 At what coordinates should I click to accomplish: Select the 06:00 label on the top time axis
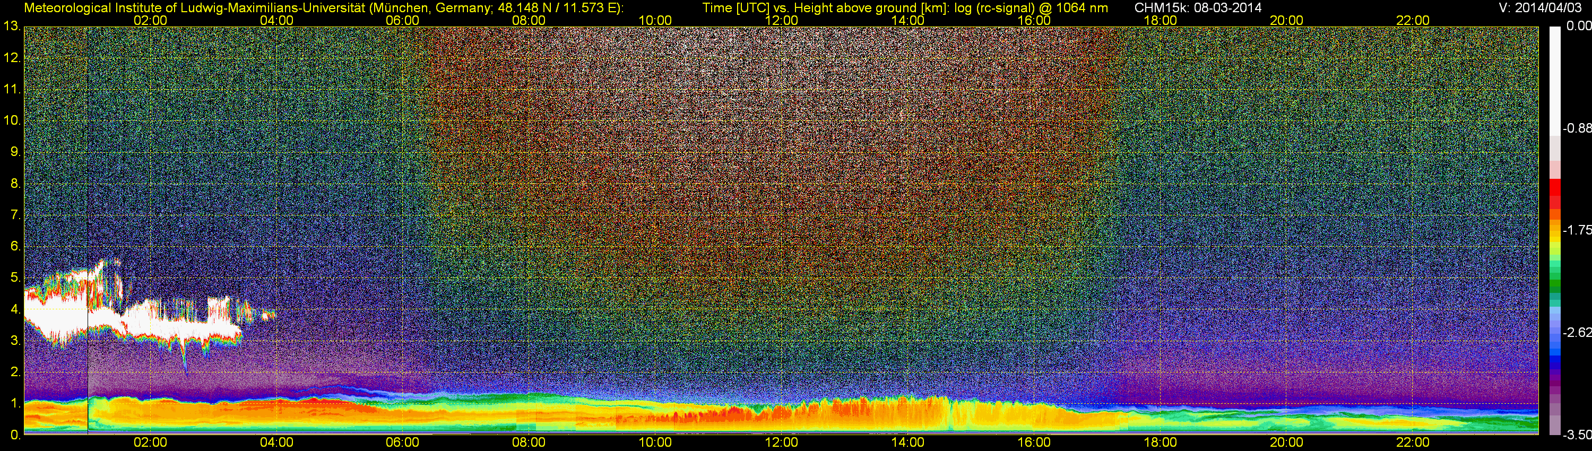pyautogui.click(x=402, y=20)
